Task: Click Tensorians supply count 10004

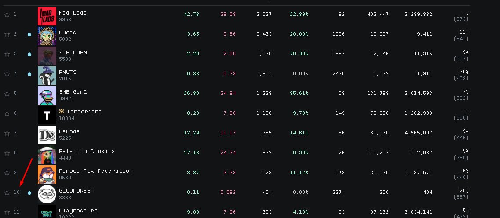Action: (67, 118)
